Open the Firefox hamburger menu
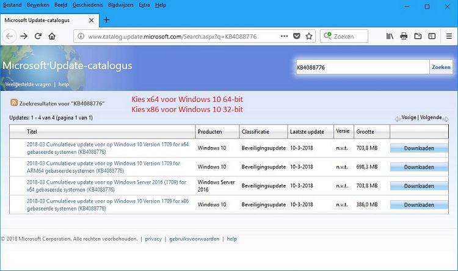458x271 pixels. pyautogui.click(x=449, y=36)
